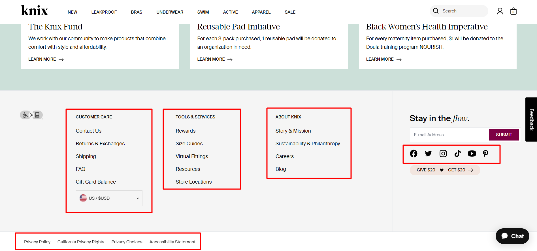
Task: Open the Pinterest social icon
Action: (485, 154)
